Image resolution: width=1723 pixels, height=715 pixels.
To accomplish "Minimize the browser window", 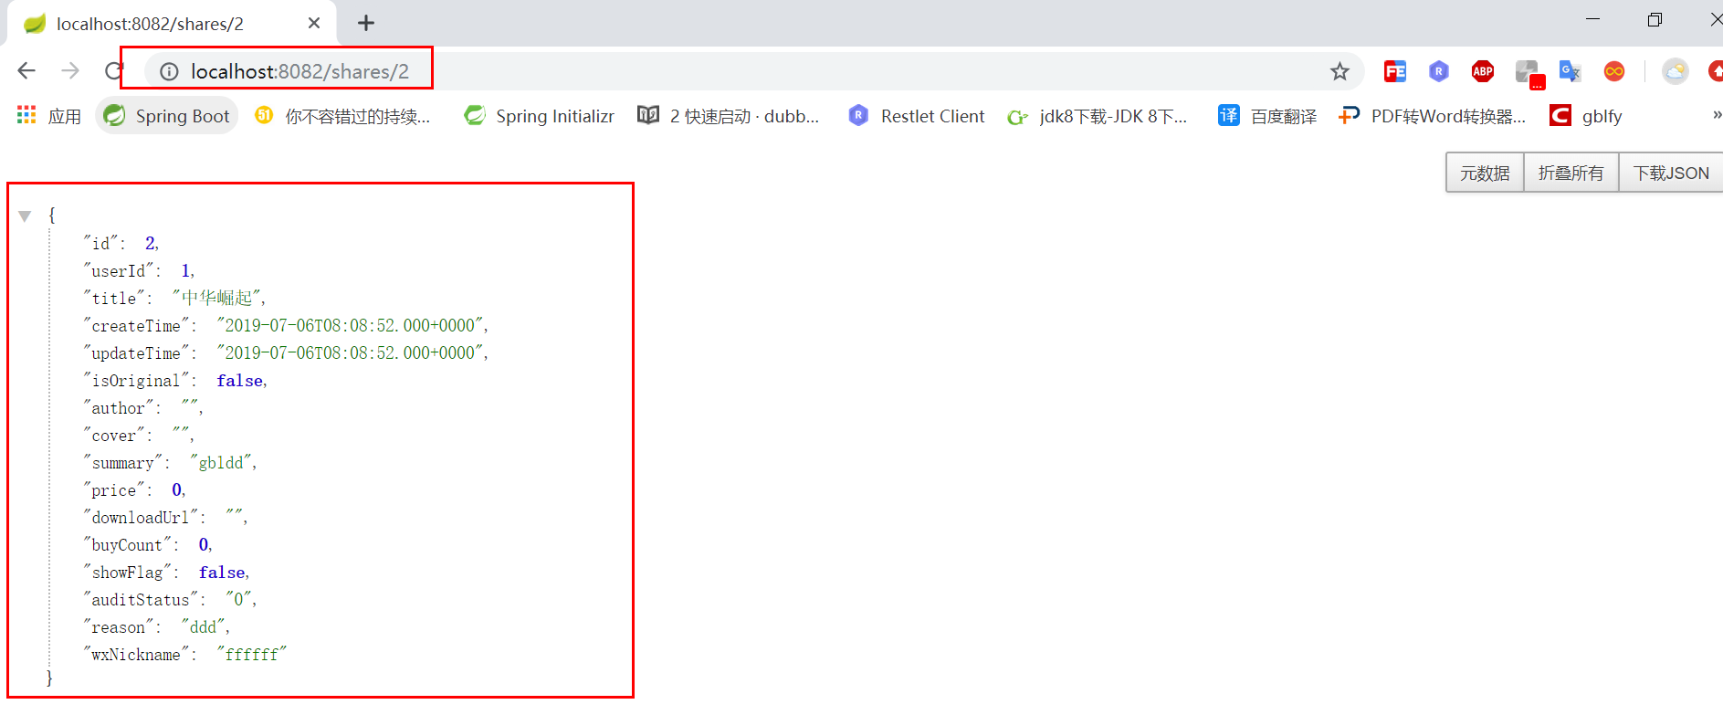I will (1593, 19).
